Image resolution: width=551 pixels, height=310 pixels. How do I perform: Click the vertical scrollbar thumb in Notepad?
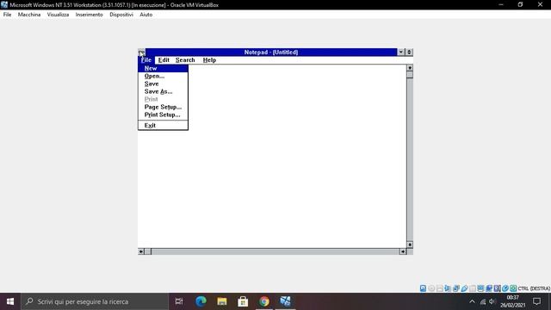(410, 75)
